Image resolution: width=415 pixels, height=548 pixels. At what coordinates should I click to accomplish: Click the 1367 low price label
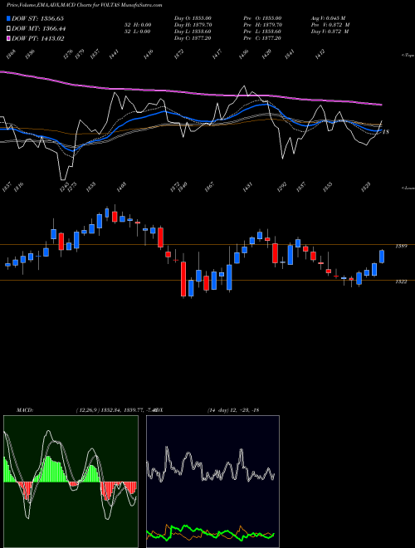(x=208, y=187)
